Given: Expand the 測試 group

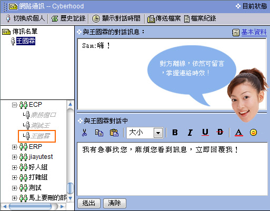Looking at the screenshot, I should tap(15, 188).
